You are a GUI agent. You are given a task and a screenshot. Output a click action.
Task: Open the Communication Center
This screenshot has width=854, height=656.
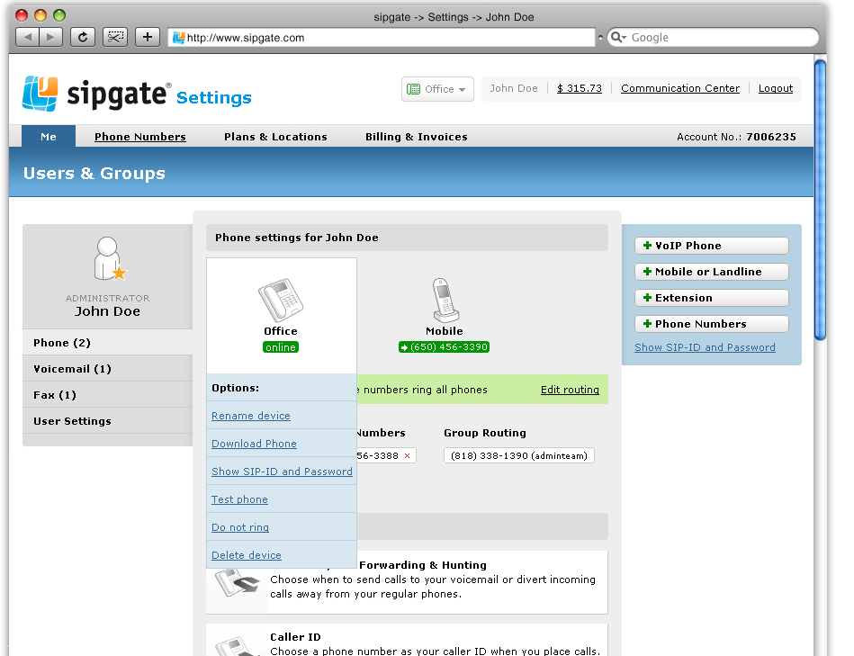(679, 88)
